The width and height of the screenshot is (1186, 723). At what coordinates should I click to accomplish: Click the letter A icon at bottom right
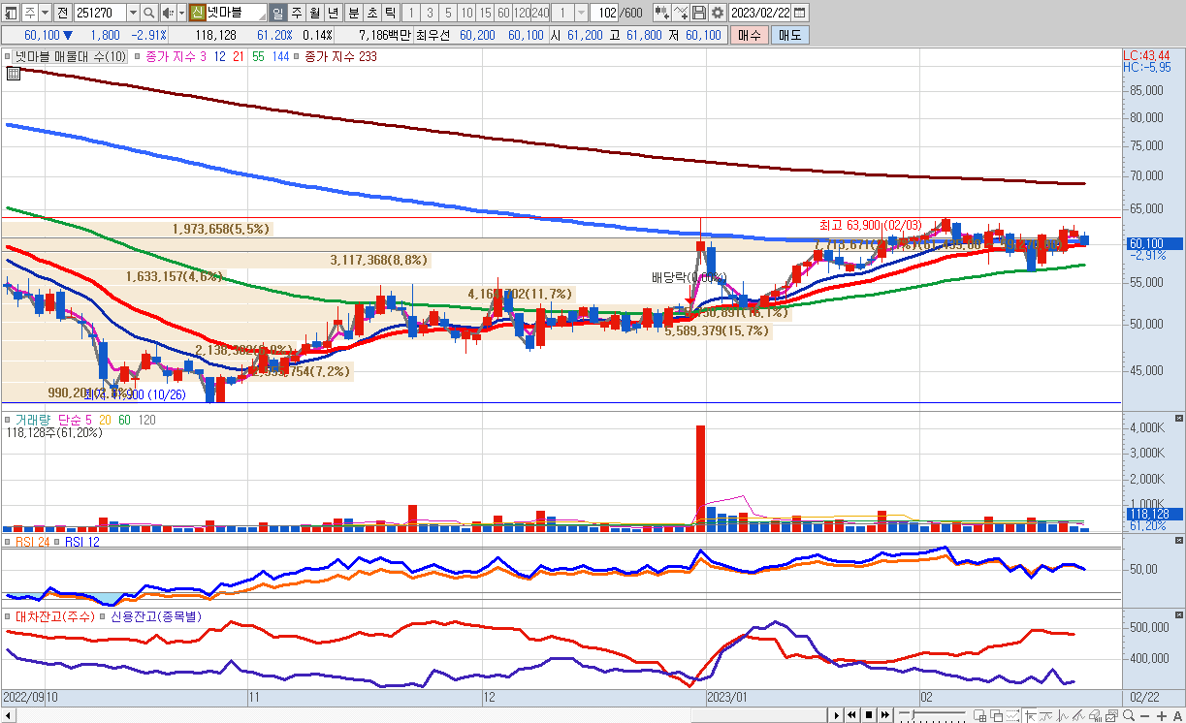click(1176, 715)
